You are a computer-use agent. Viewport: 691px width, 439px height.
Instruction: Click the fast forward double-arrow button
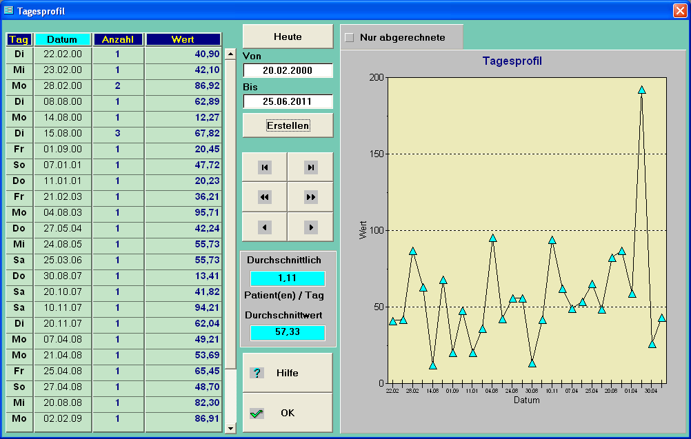coord(310,197)
